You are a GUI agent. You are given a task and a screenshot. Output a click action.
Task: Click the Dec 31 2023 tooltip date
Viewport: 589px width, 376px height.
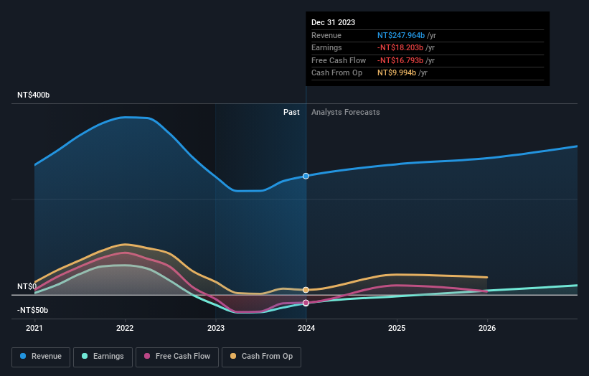click(333, 22)
